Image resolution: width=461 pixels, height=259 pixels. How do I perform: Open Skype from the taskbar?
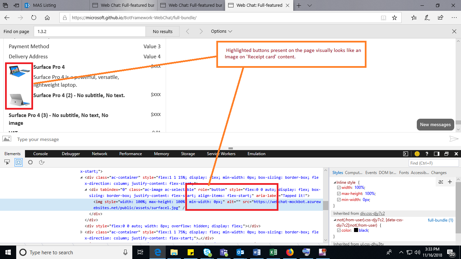click(207, 252)
